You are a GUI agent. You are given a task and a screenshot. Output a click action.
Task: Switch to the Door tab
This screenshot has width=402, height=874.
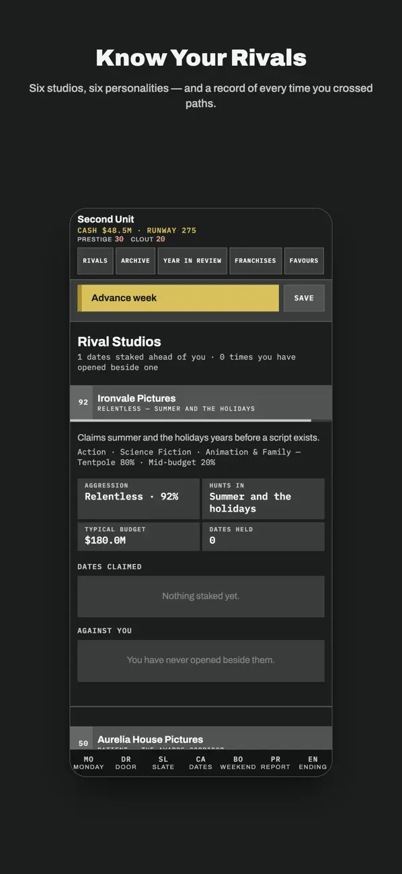coord(126,763)
